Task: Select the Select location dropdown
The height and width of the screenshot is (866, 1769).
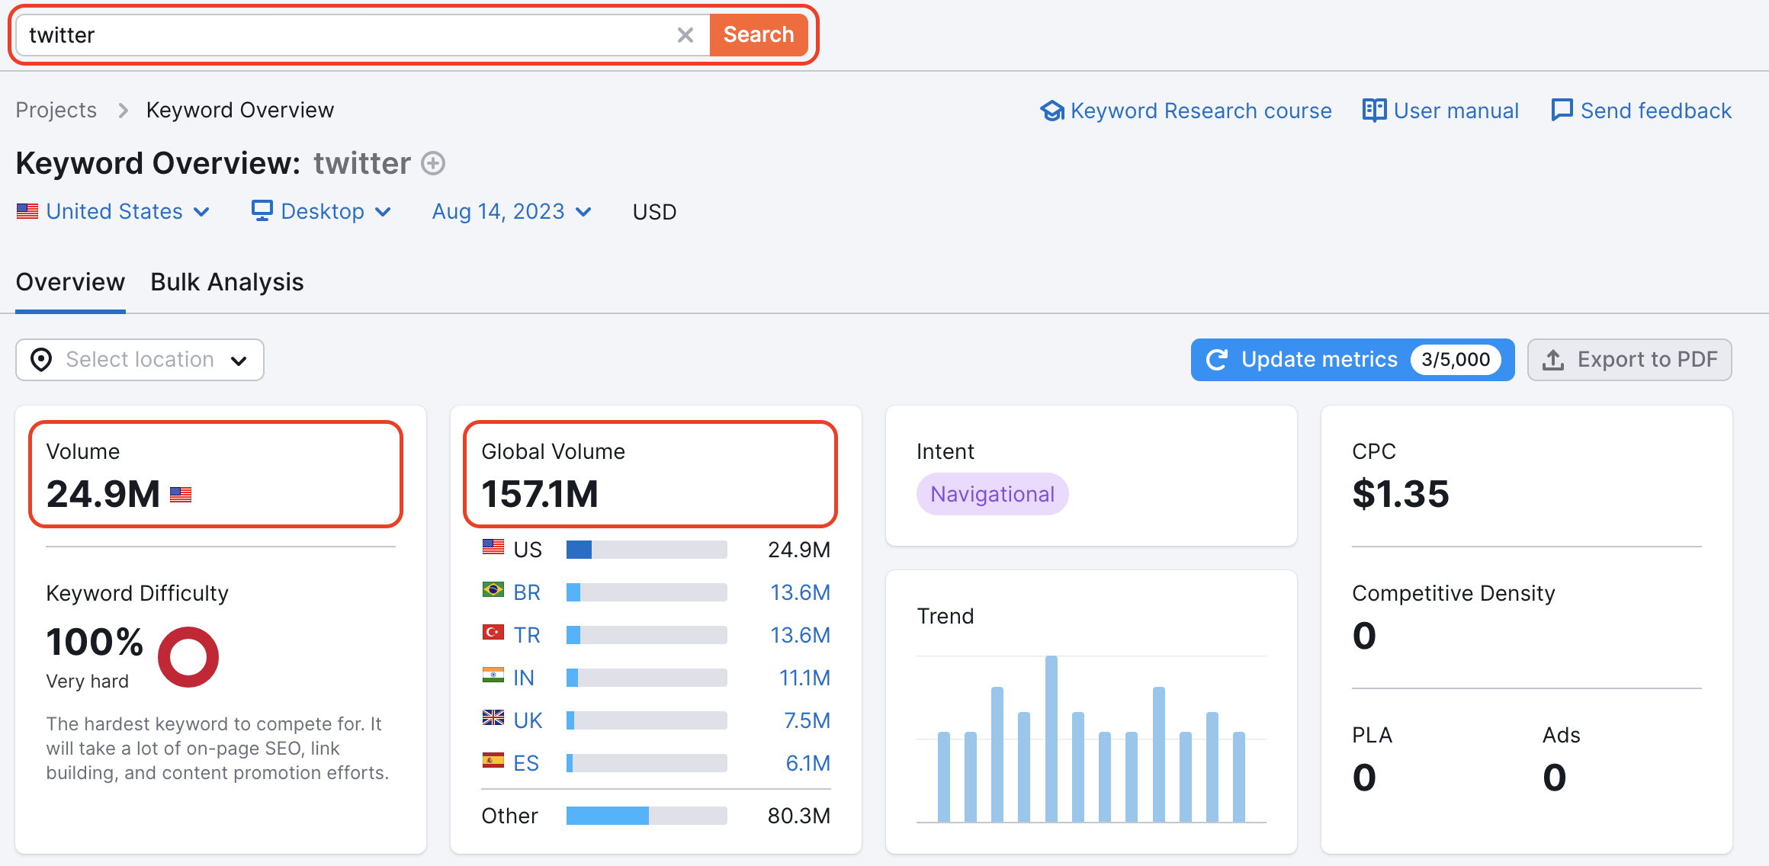Action: [140, 360]
